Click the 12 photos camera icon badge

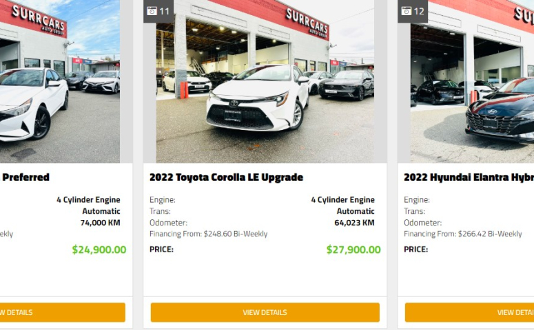click(413, 11)
